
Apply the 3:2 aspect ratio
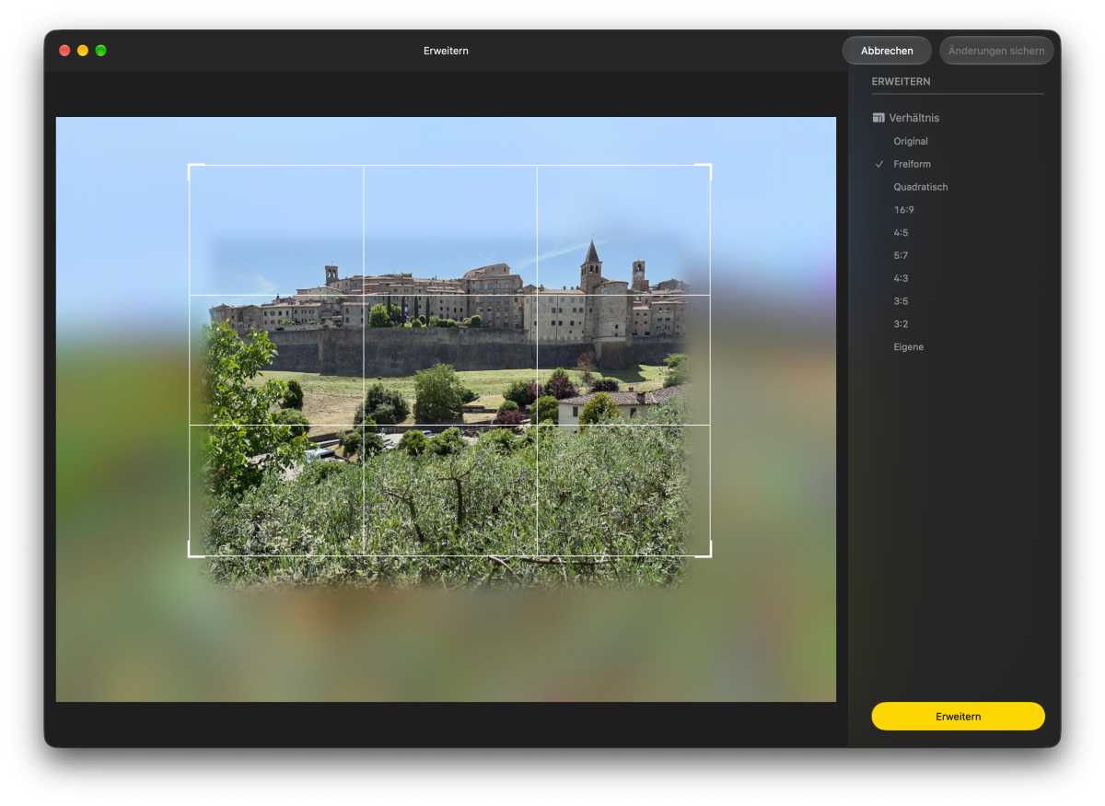pos(901,324)
